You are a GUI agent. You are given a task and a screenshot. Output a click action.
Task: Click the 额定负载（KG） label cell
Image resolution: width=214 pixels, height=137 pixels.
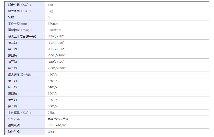(19, 5)
